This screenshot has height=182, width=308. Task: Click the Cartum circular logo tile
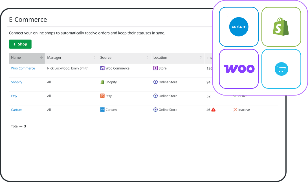click(239, 27)
